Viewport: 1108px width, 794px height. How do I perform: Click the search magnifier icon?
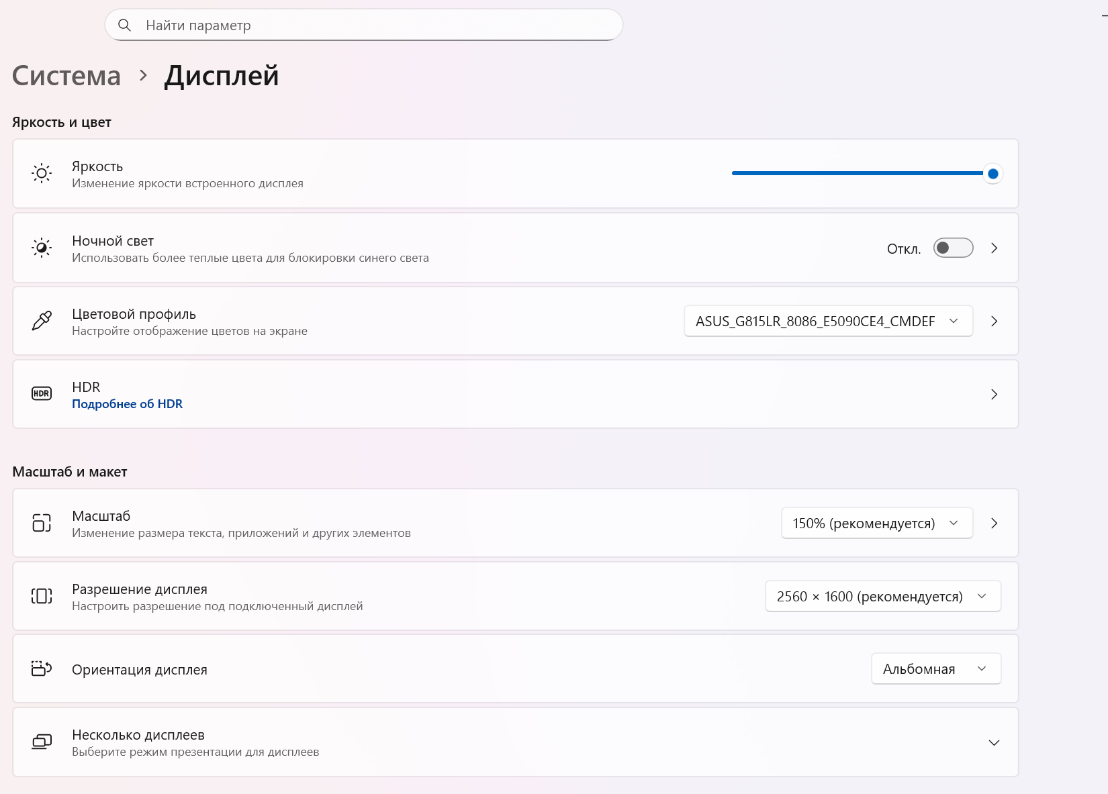(124, 26)
